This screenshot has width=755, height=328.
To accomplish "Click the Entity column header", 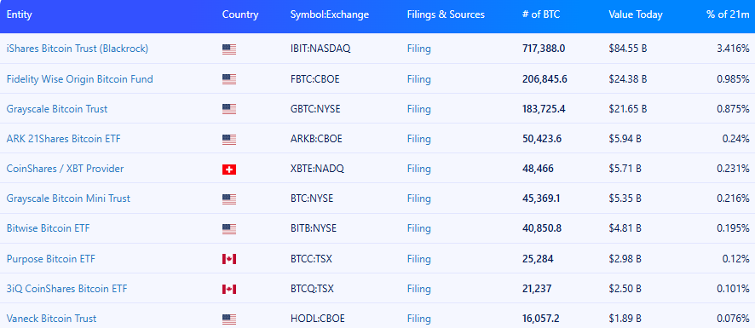I will pyautogui.click(x=20, y=14).
